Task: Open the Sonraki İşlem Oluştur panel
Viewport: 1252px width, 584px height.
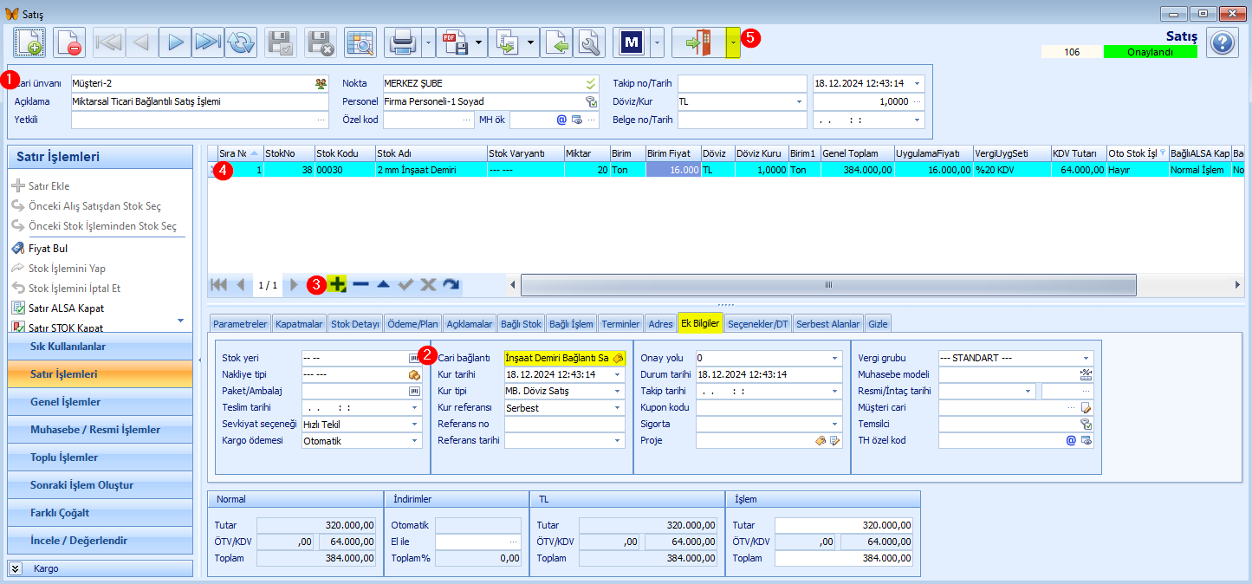Action: click(x=100, y=485)
